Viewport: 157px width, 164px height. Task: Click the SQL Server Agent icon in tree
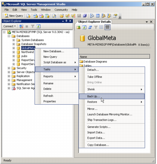[x=13, y=88]
